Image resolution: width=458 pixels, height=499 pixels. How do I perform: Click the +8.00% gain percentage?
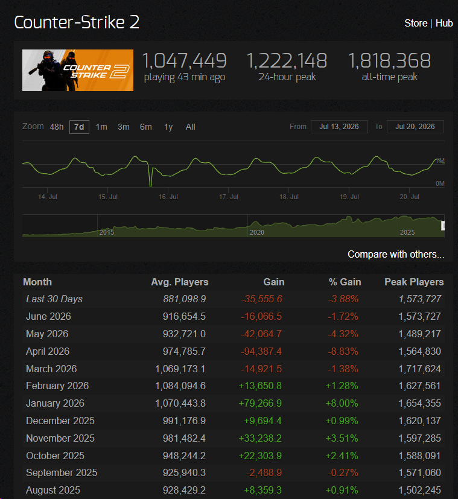pos(342,403)
